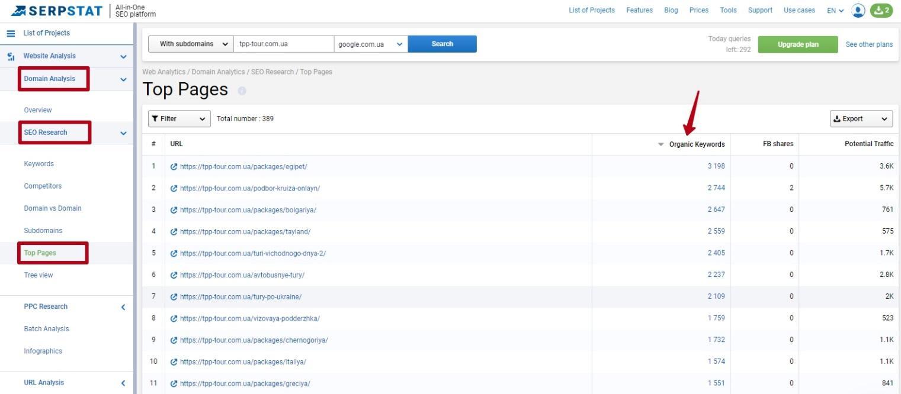
Task: Open Batch Analysis in sidebar
Action: pos(46,329)
